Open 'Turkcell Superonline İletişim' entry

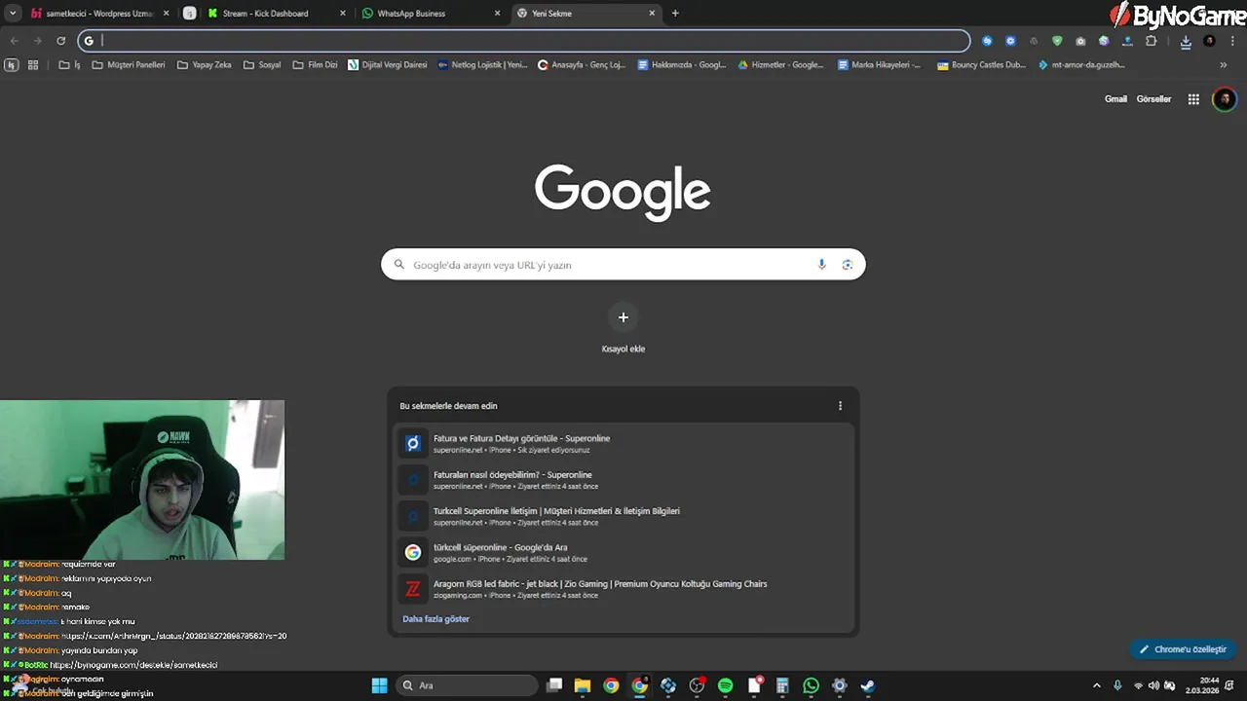tap(623, 516)
